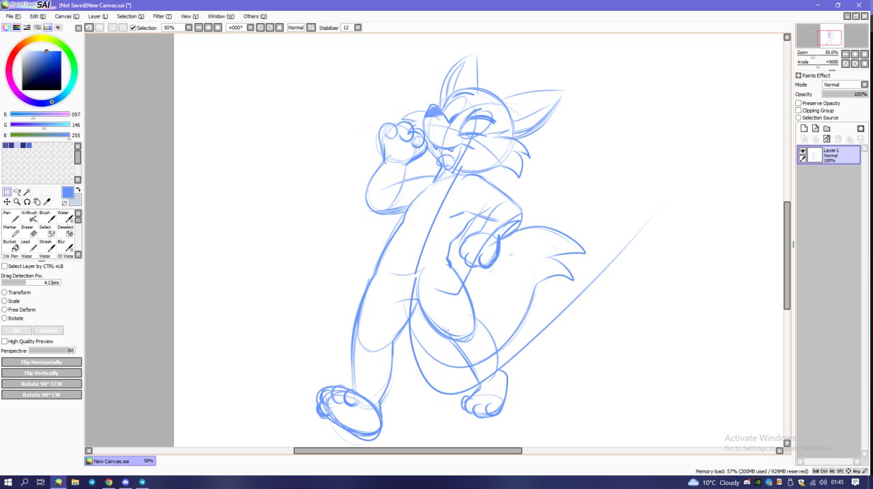Select the Magic Wand tool
Image resolution: width=873 pixels, height=489 pixels.
[x=27, y=192]
